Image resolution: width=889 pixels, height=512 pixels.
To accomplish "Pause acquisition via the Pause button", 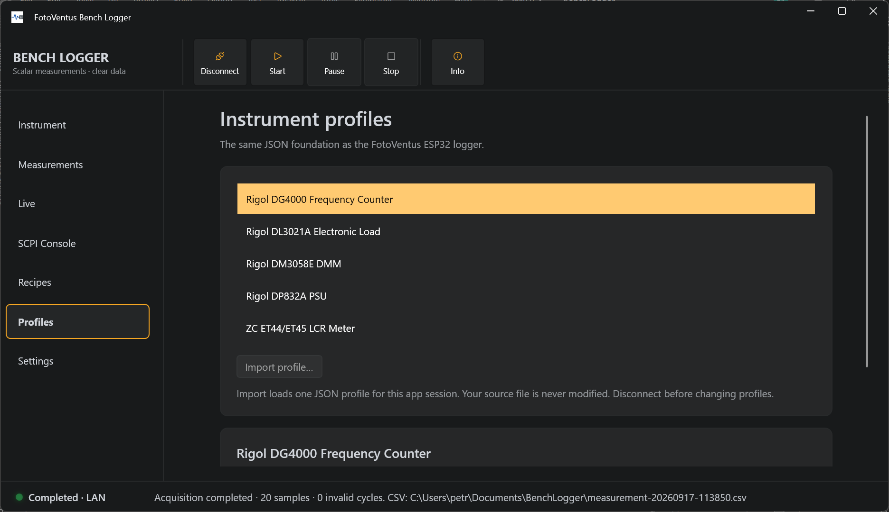I will (334, 62).
